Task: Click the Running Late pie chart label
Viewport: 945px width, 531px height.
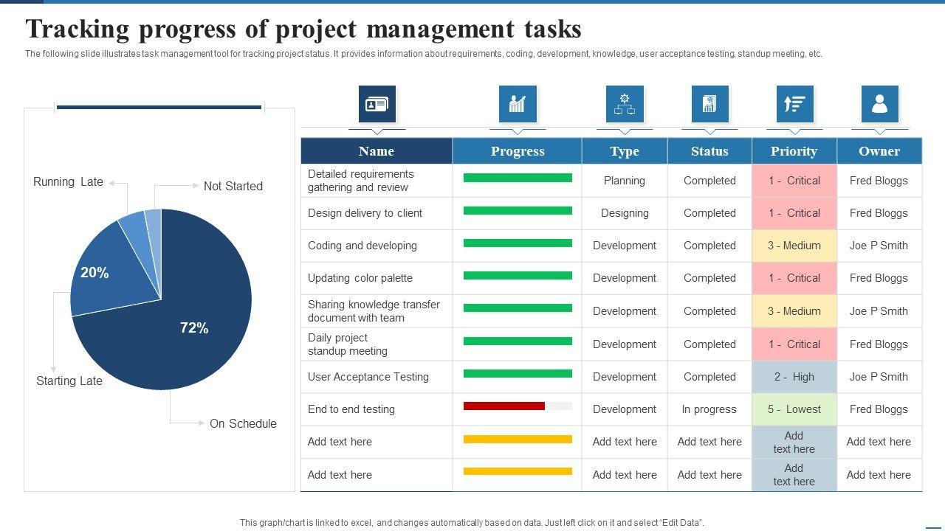Action: tap(68, 182)
